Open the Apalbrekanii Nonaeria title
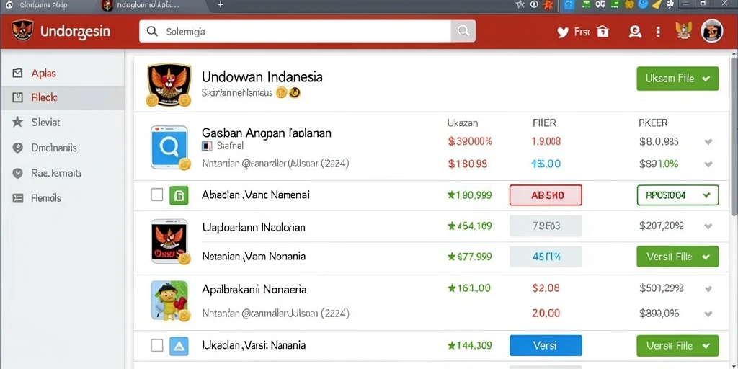The width and height of the screenshot is (738, 369). (x=254, y=289)
